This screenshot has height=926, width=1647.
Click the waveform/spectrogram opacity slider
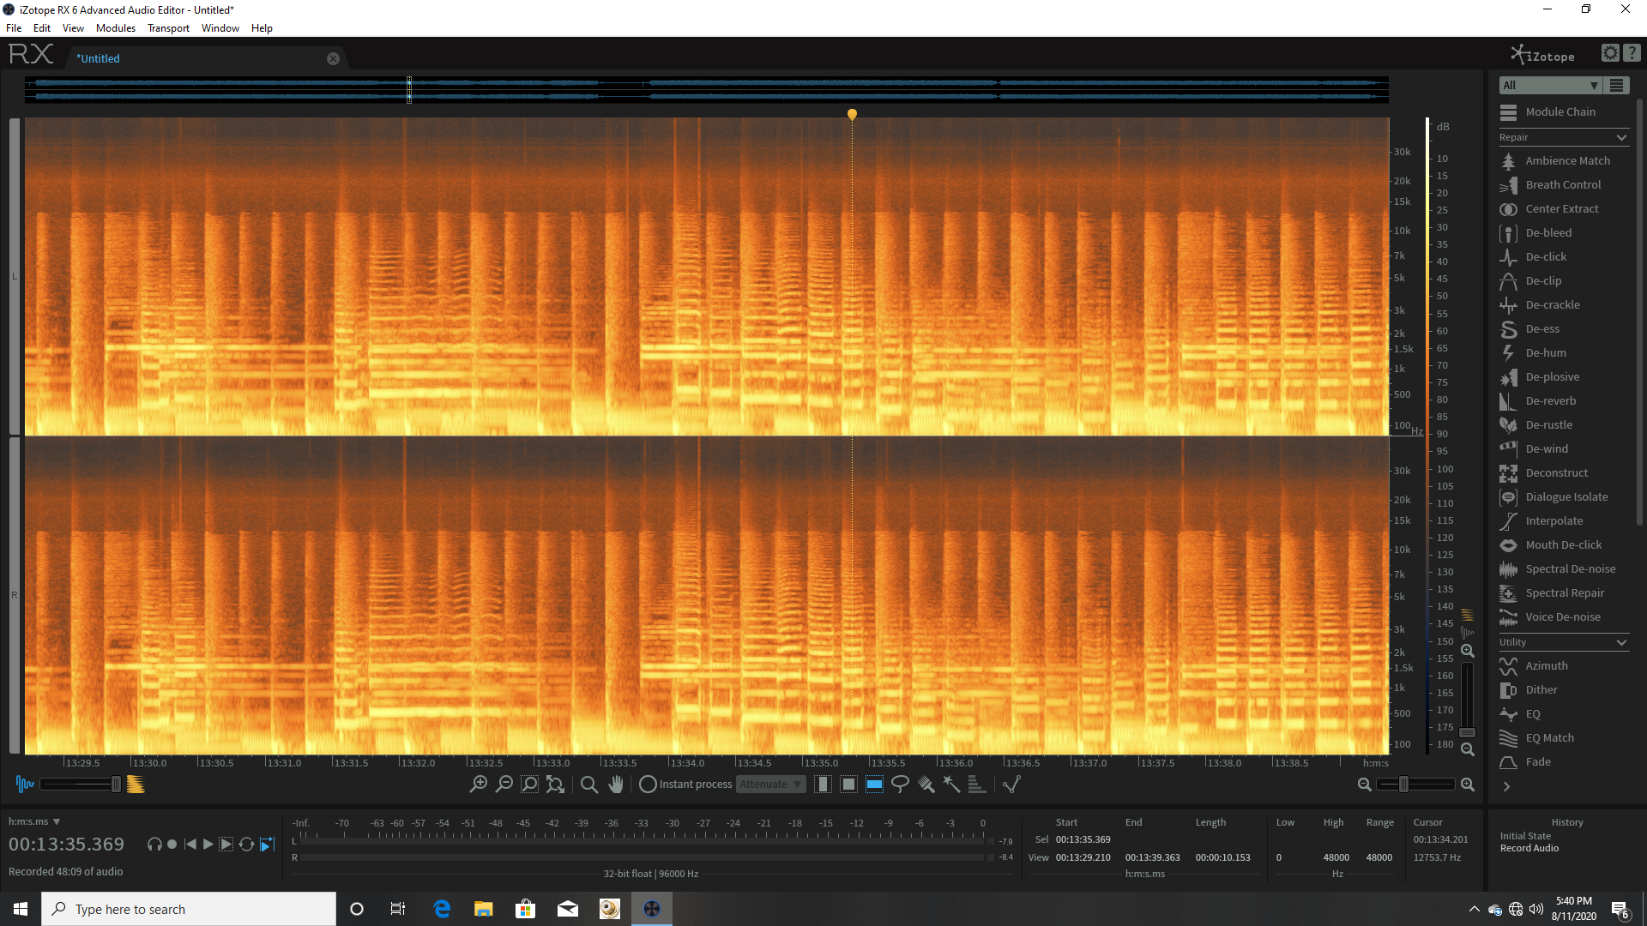click(116, 784)
